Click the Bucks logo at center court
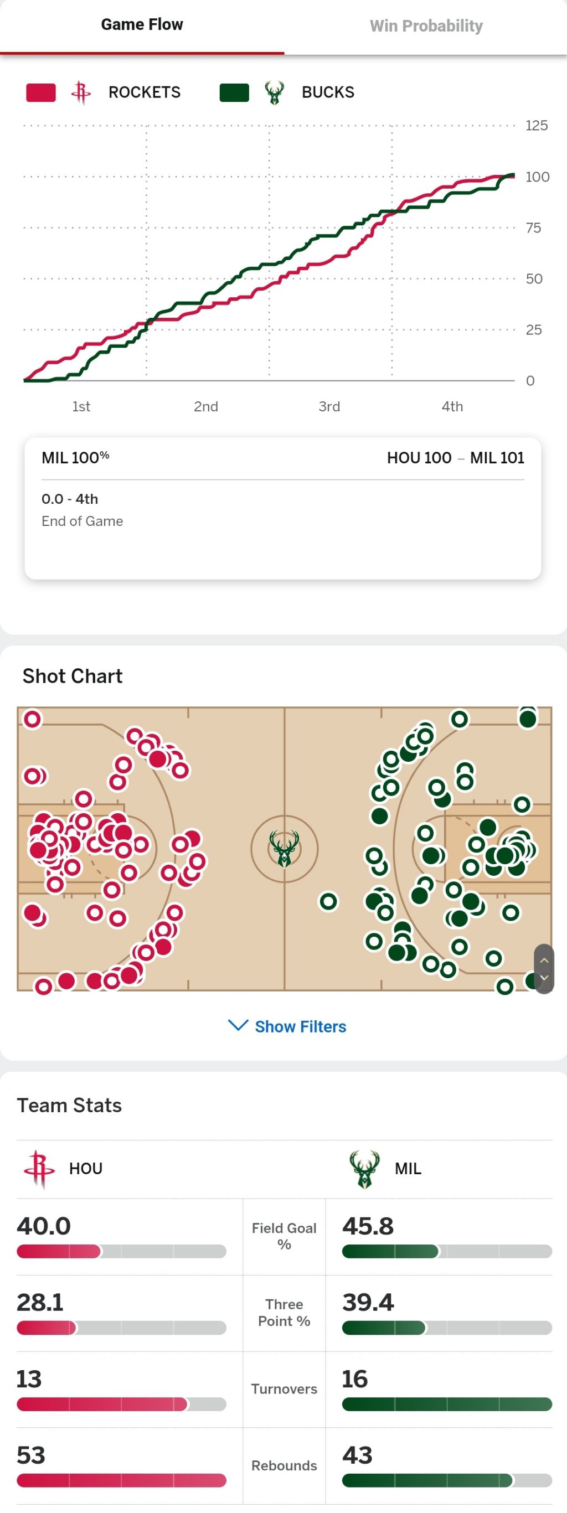Viewport: 567px width, 1513px height. pos(285,849)
